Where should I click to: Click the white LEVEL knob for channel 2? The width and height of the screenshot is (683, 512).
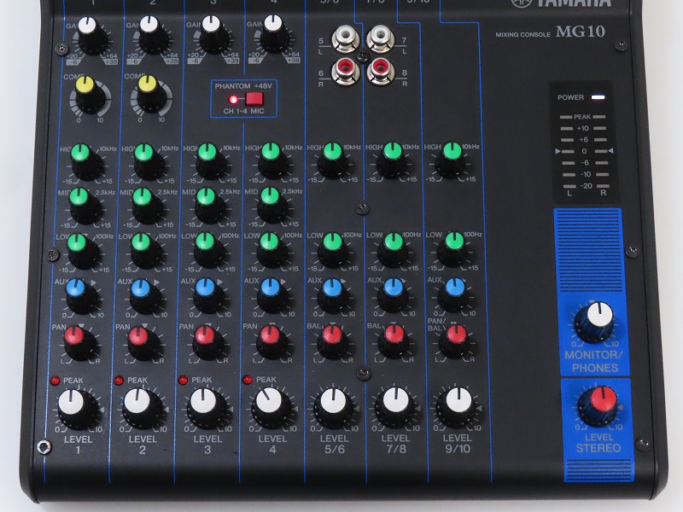(140, 405)
